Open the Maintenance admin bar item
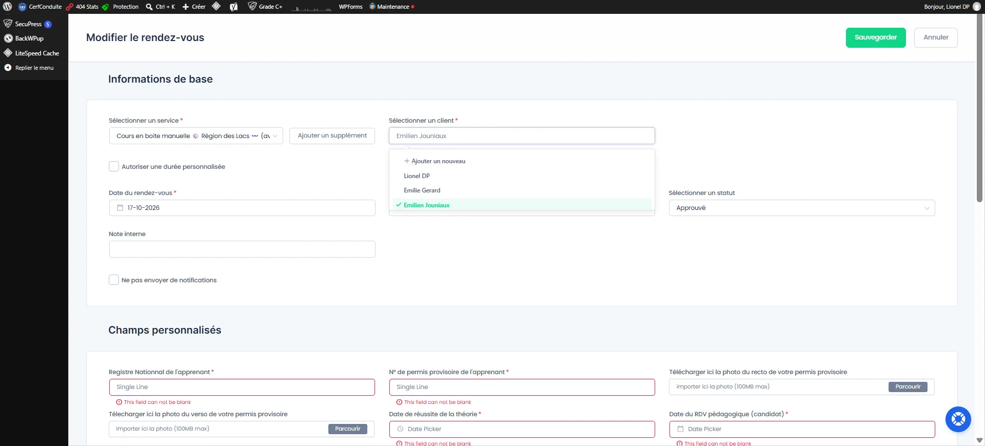The image size is (985, 446). pyautogui.click(x=392, y=7)
